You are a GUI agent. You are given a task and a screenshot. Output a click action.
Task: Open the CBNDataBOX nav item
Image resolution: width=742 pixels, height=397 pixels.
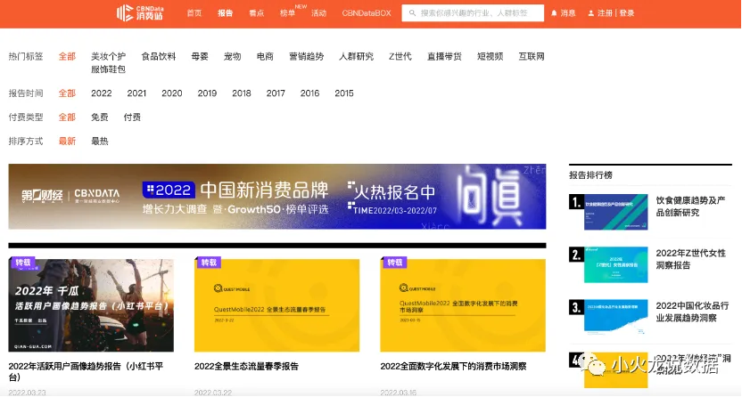pyautogui.click(x=367, y=13)
